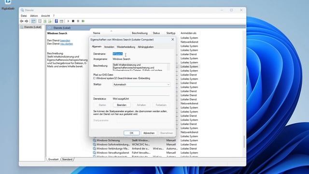Image resolution: width=309 pixels, height=174 pixels.
Task: Switch to the Wiederherstellung tab
Action: tap(126, 47)
